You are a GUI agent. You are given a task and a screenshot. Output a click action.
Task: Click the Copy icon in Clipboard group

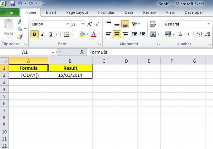point(20,29)
